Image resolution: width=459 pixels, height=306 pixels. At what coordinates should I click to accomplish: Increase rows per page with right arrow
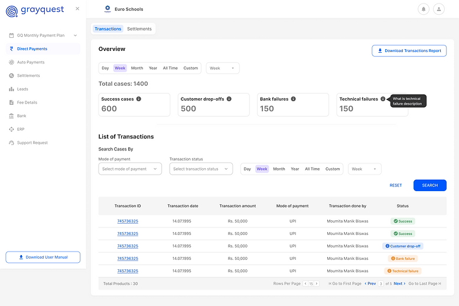pos(317,284)
